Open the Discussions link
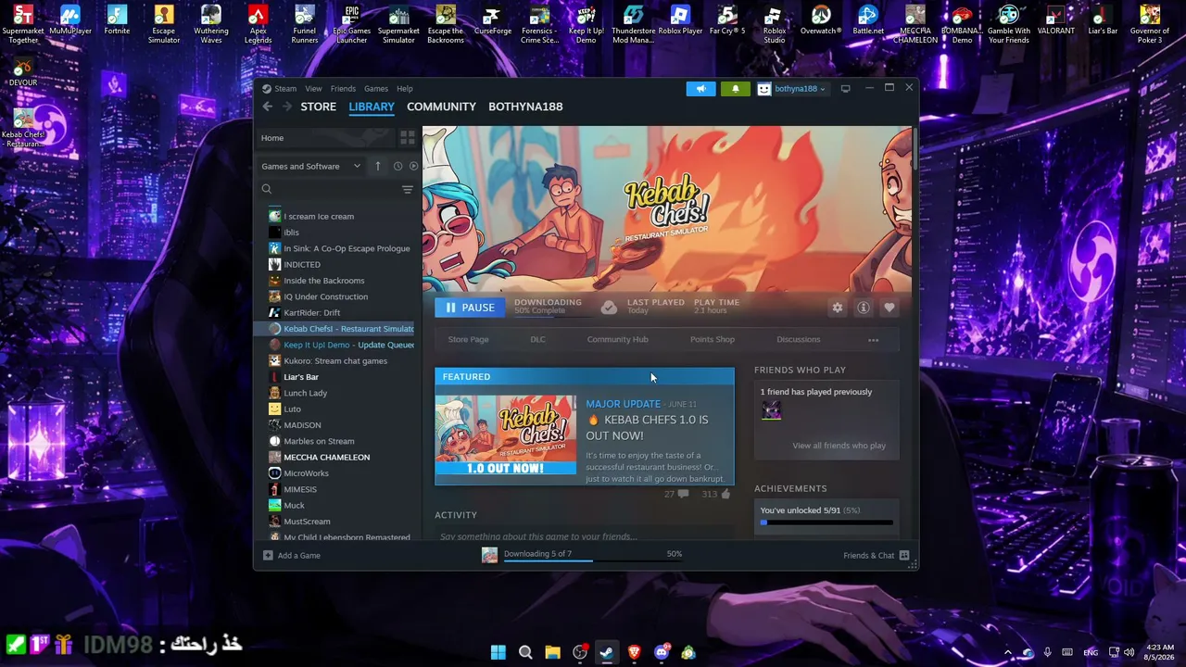 (x=799, y=340)
